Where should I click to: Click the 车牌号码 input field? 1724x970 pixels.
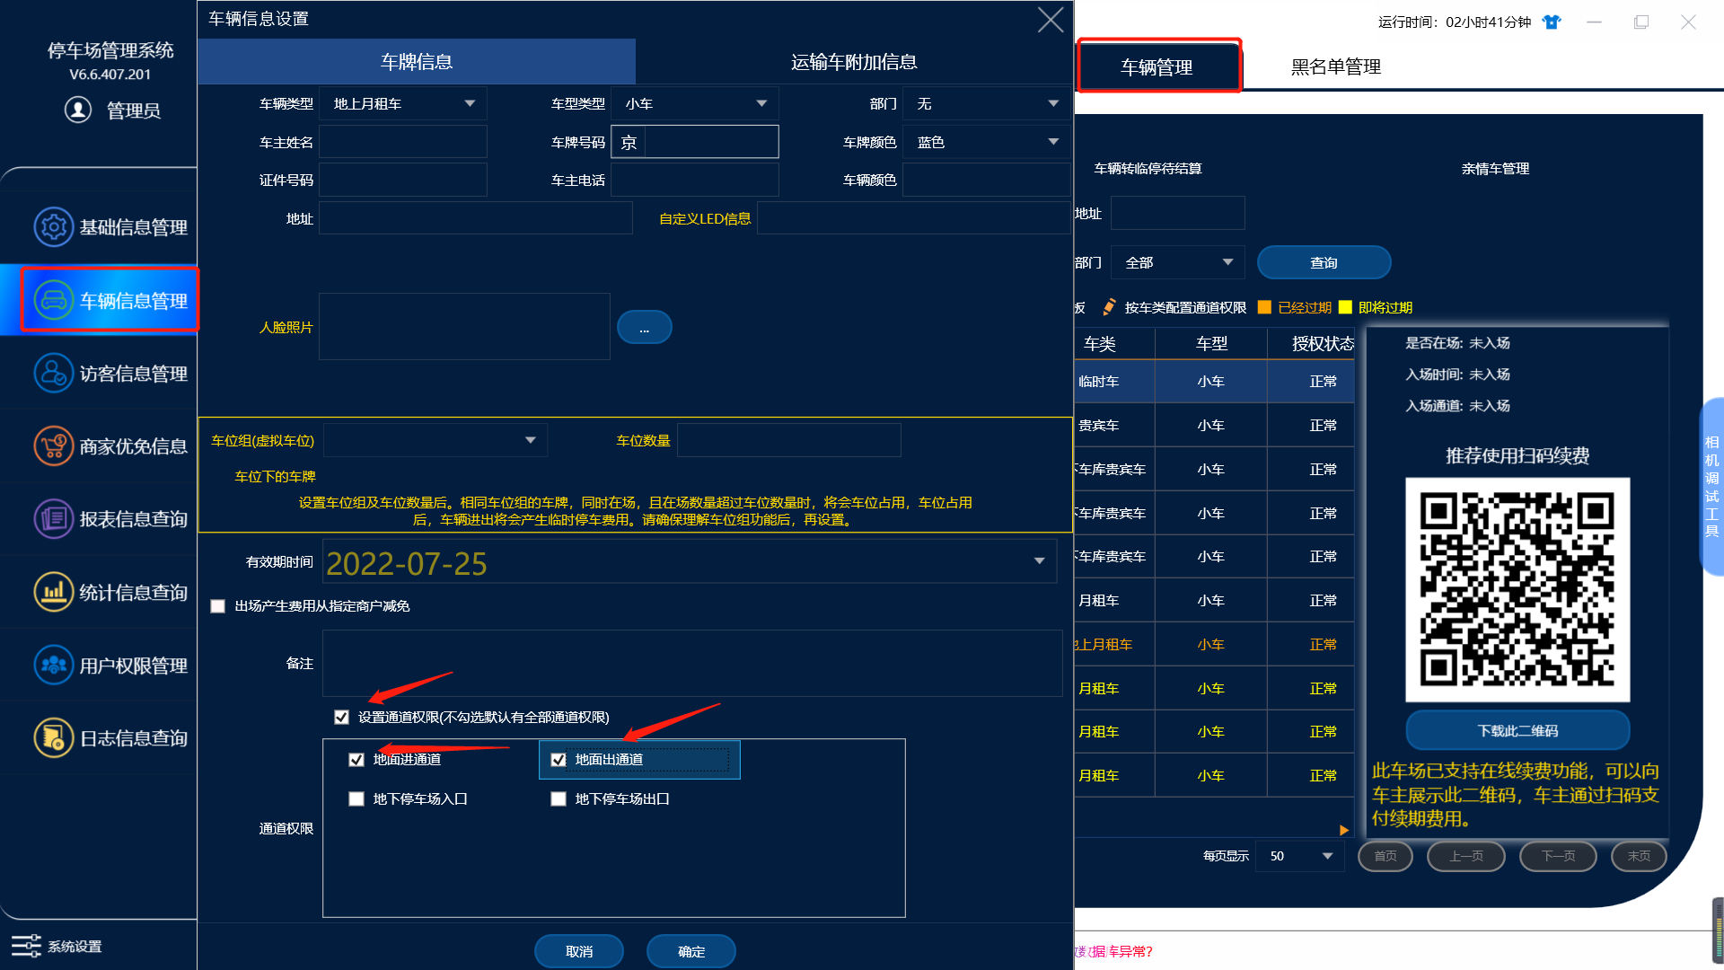(x=695, y=142)
